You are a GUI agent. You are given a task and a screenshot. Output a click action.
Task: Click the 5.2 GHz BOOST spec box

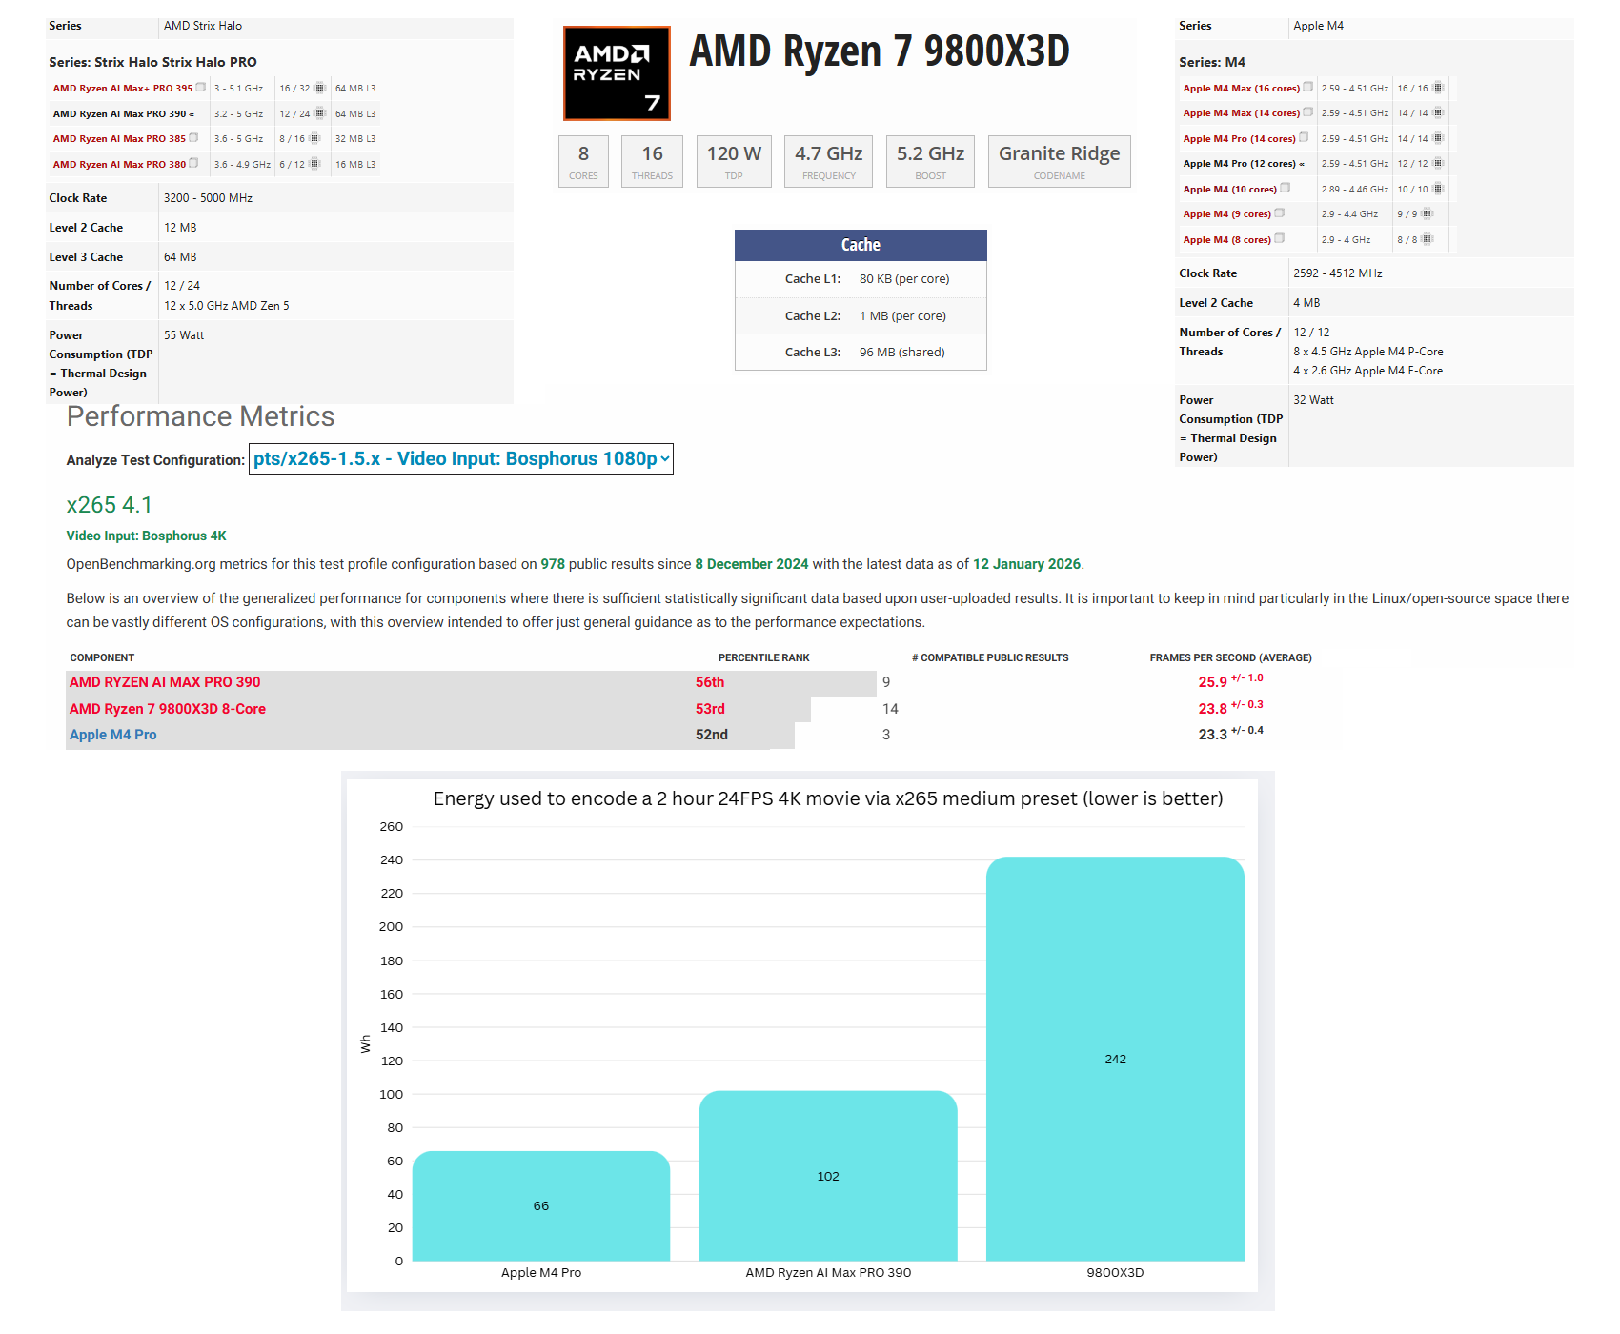coord(930,162)
